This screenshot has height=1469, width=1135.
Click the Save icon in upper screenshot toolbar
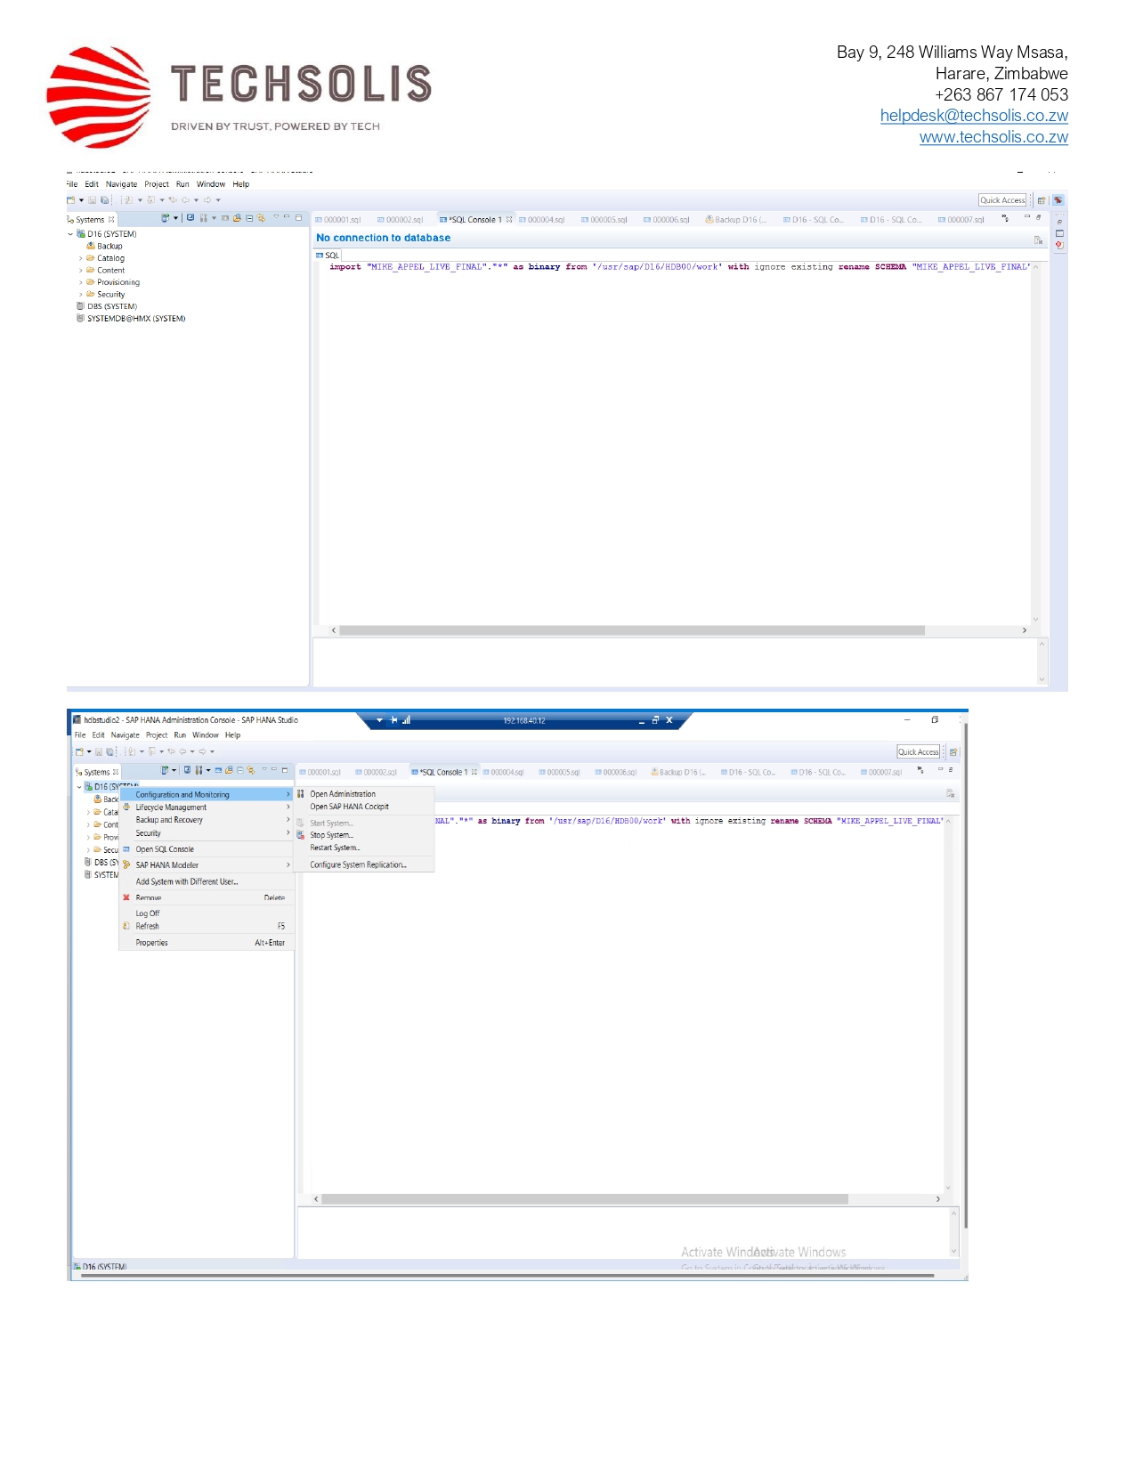tap(92, 200)
